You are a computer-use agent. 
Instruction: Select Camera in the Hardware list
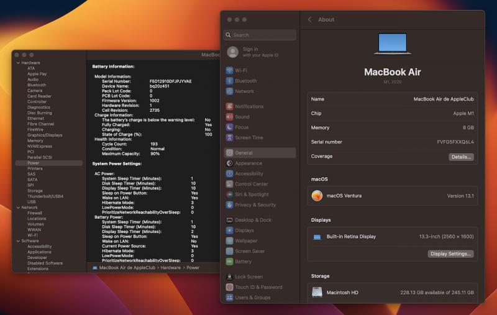(x=35, y=91)
